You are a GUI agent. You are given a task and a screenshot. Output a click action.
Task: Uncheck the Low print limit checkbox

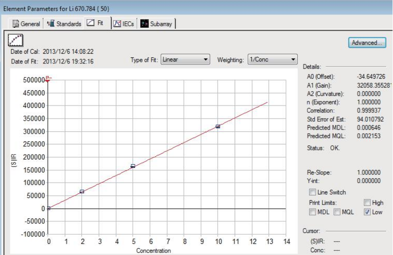coord(367,212)
